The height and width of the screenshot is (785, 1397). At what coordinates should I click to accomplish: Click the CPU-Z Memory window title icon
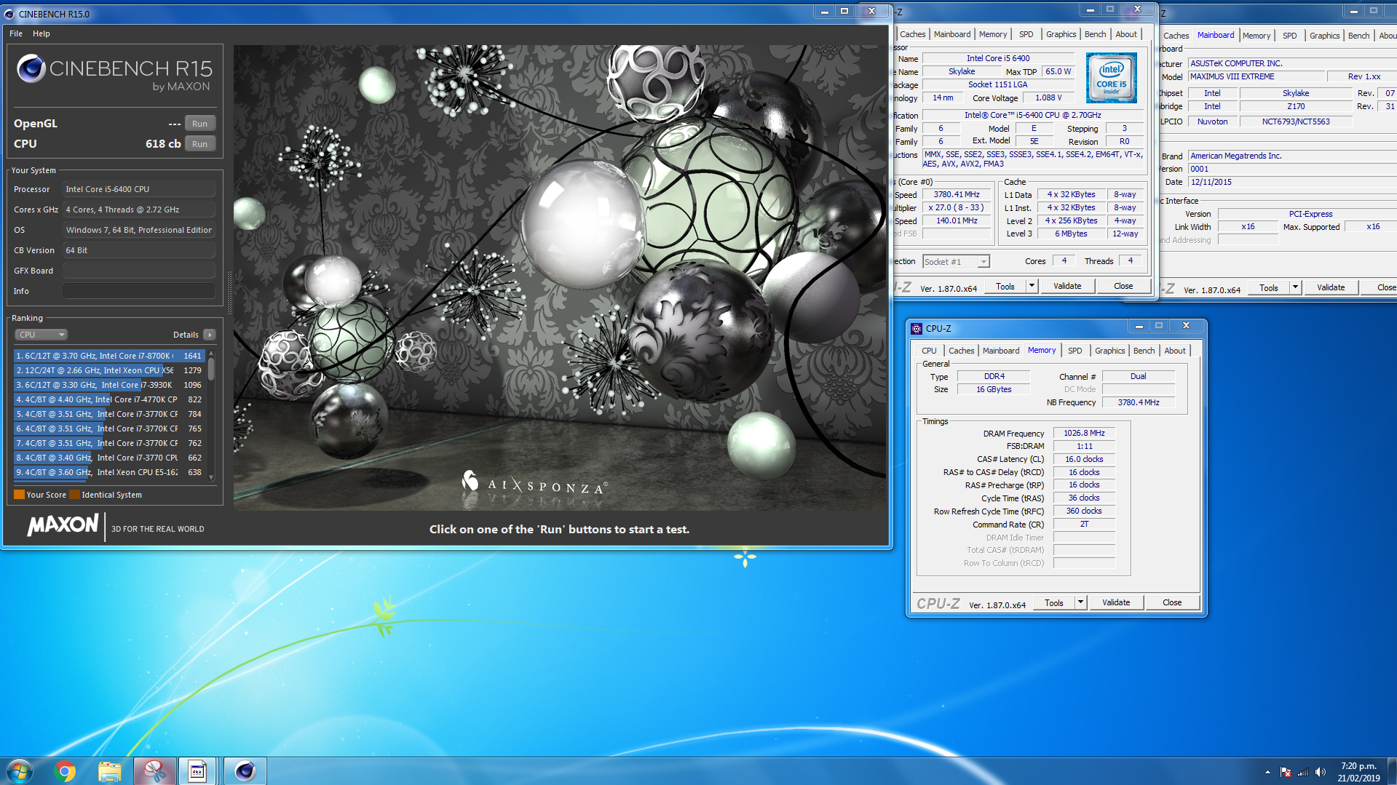tap(917, 328)
